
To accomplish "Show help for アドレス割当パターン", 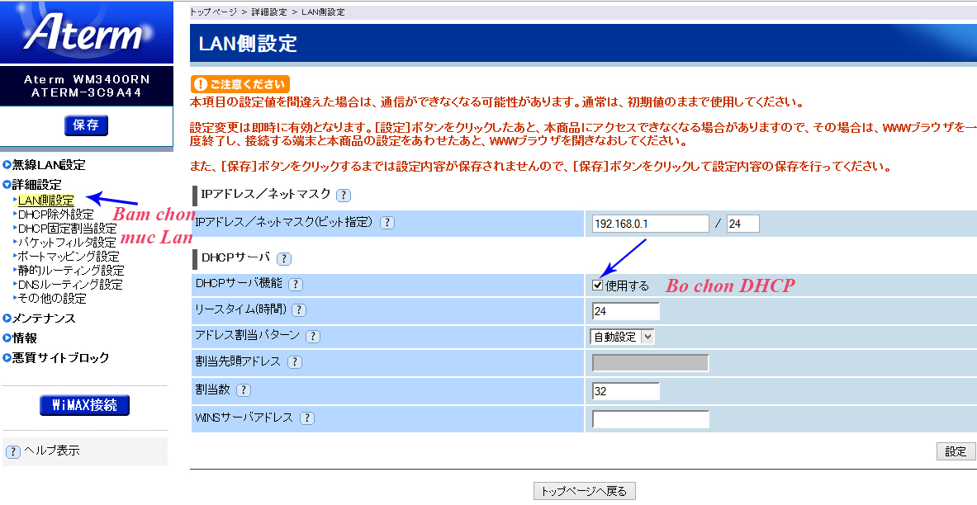I will click(313, 337).
